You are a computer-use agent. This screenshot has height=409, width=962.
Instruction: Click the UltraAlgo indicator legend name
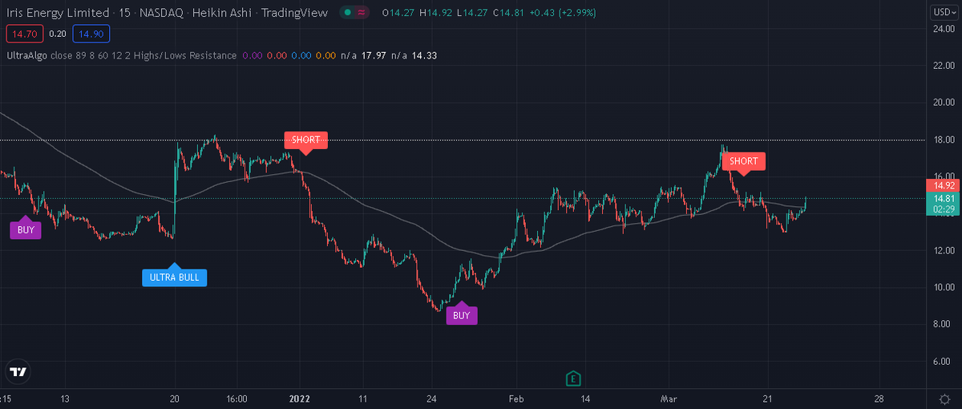click(x=26, y=55)
